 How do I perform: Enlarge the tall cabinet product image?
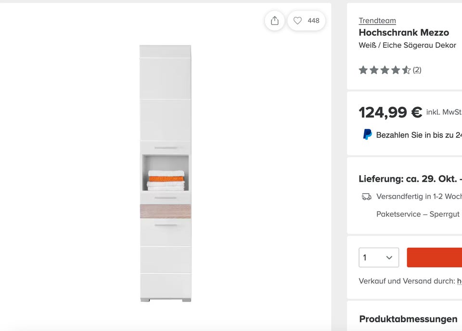tap(165, 173)
